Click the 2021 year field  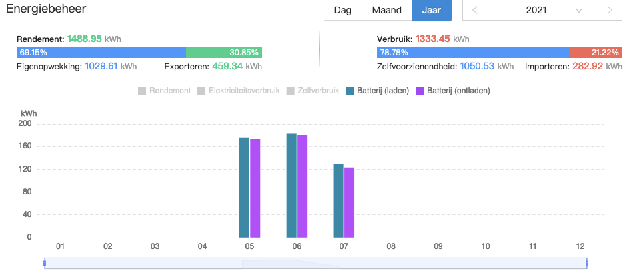(536, 11)
